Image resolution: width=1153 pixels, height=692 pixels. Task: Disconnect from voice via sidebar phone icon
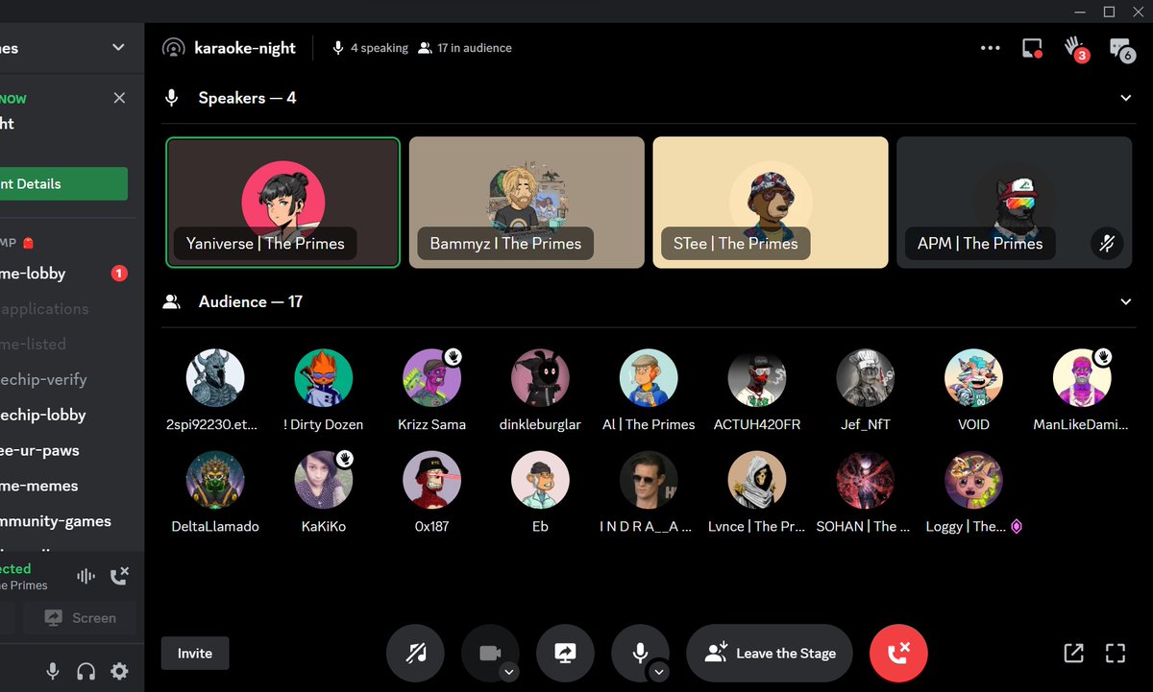(119, 577)
